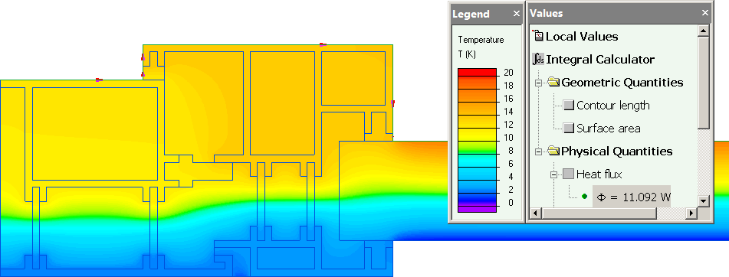The image size is (729, 277).
Task: Click the Local Values icon
Action: tap(538, 36)
